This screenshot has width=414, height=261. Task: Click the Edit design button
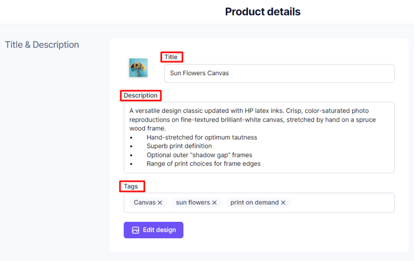click(x=153, y=230)
